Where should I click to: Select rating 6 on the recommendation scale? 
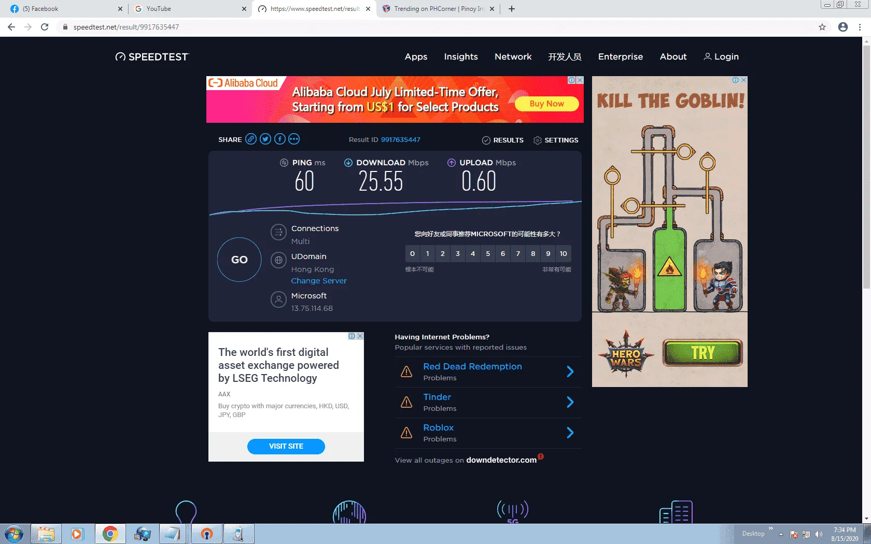tap(503, 253)
